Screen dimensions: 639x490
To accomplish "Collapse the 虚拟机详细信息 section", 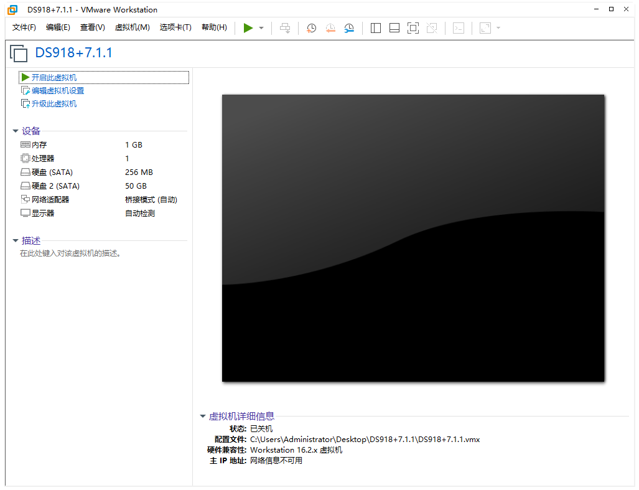I will pyautogui.click(x=203, y=416).
